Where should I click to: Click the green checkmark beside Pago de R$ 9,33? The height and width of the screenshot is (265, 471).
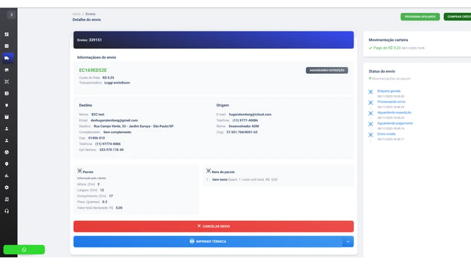coord(370,48)
